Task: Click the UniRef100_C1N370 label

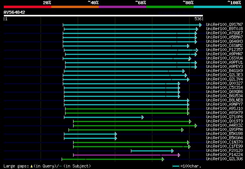Action: point(224,142)
